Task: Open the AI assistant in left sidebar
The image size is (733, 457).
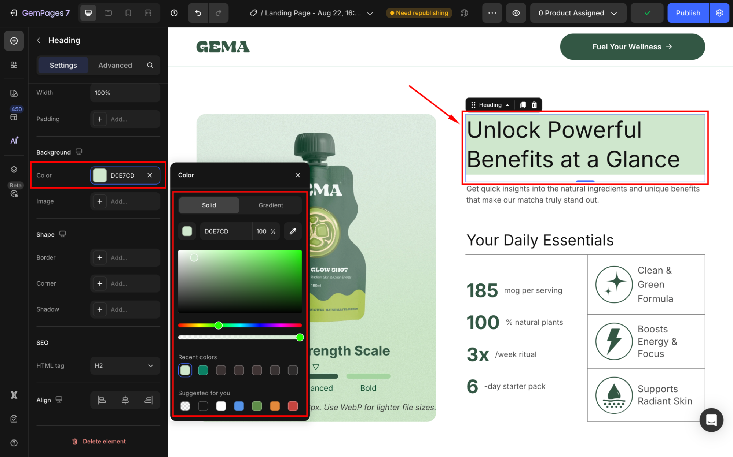Action: click(x=14, y=141)
